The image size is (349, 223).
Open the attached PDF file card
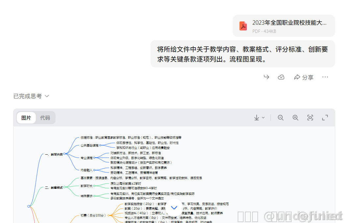click(x=284, y=26)
